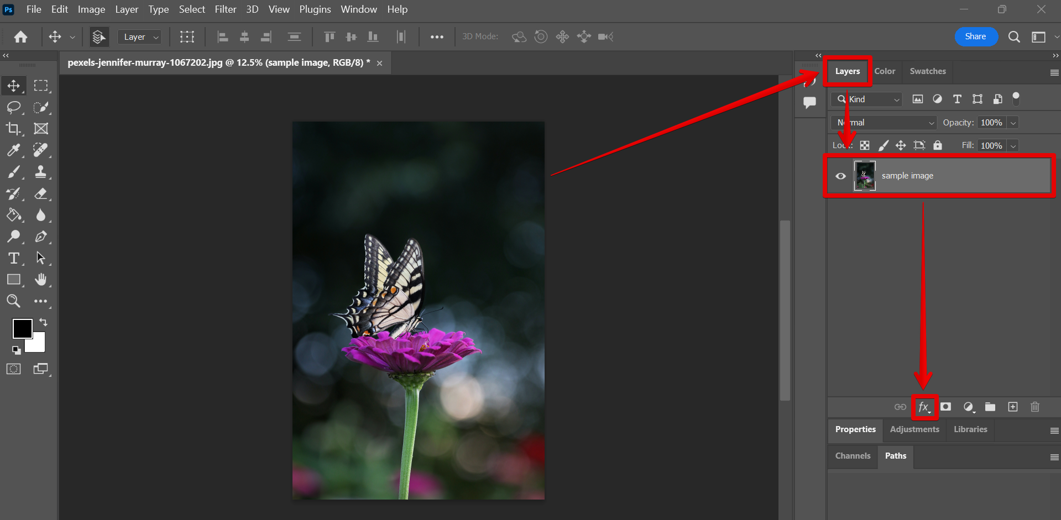This screenshot has height=520, width=1061.
Task: Create a new layer with plus icon
Action: 1013,407
